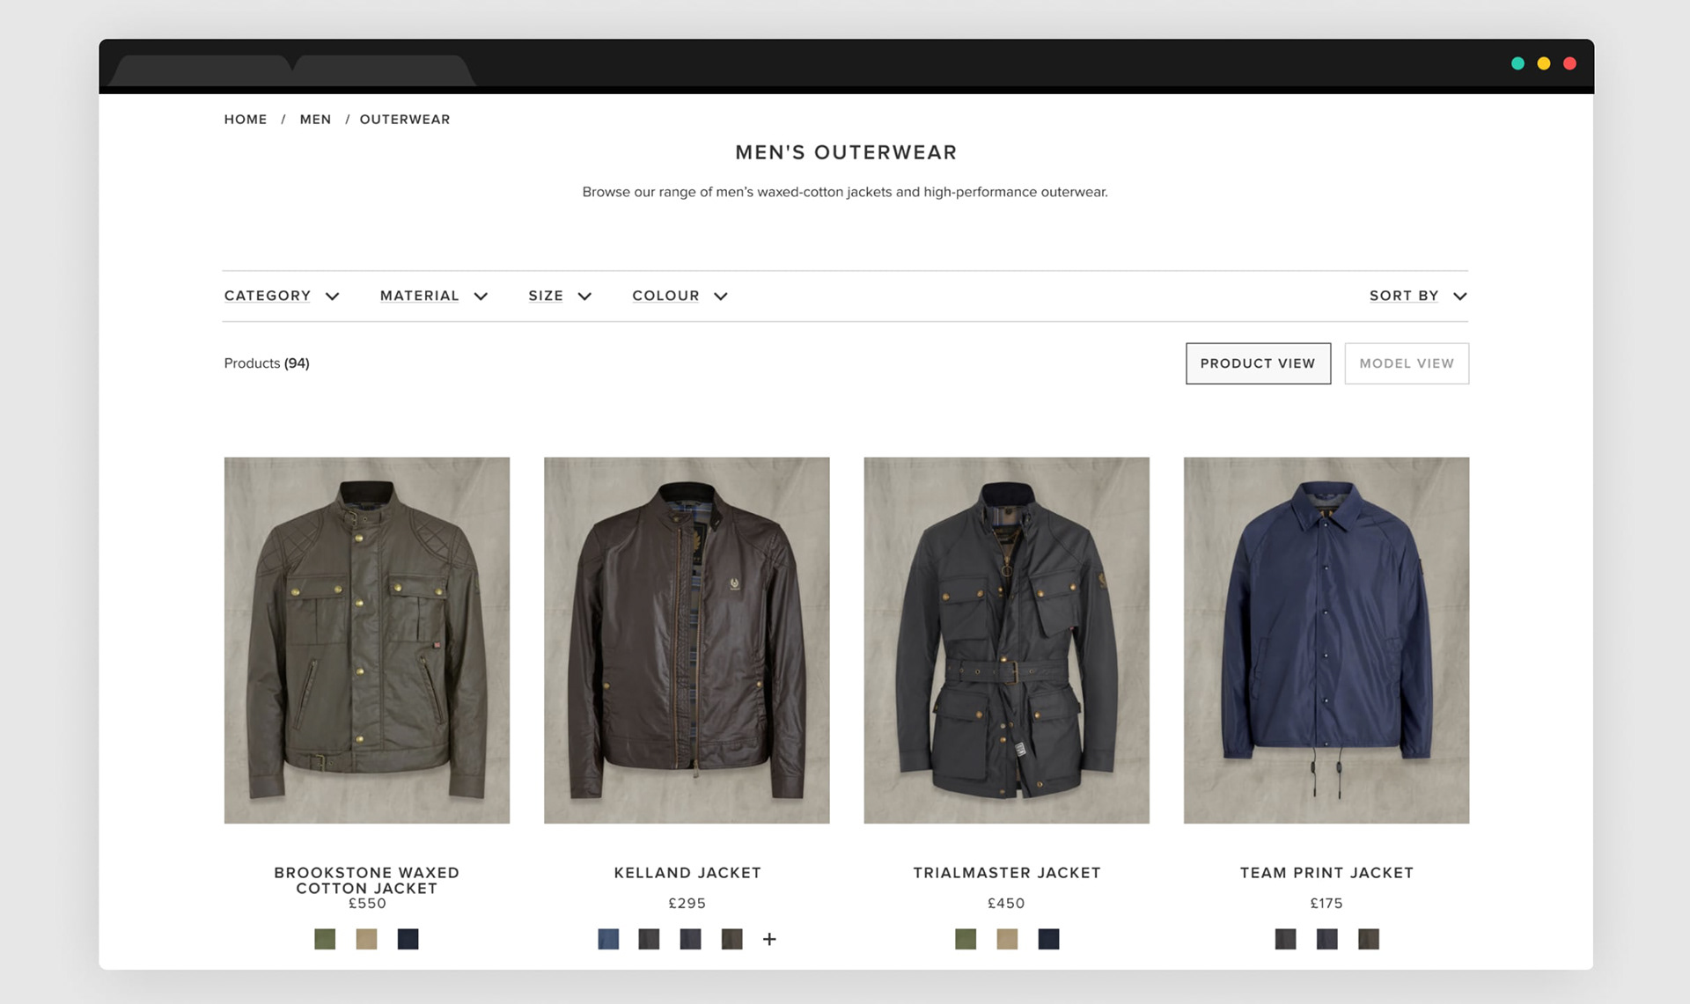Select first dark swatch for Team Print Jacket
Screen dimensions: 1690x1004
1285,939
